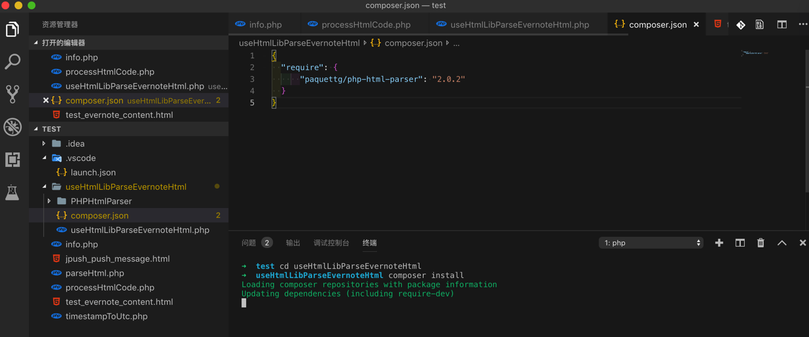809x337 pixels.
Task: Open the Extensions view
Action: (12, 159)
